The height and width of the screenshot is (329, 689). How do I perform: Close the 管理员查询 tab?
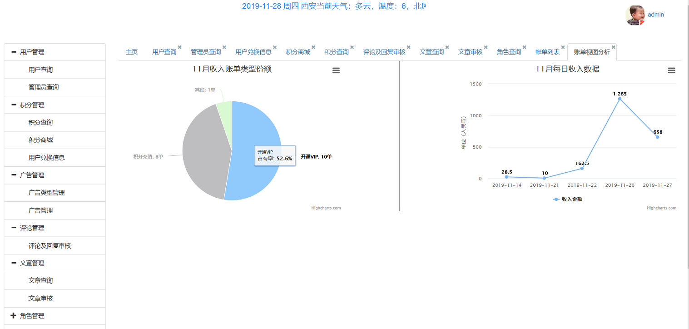click(224, 47)
